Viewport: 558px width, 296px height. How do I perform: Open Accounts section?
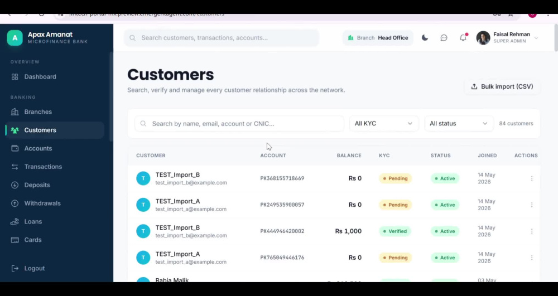tap(55, 148)
